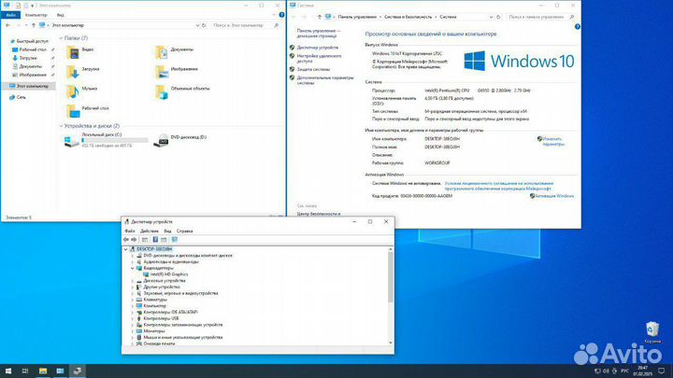Open System window help question mark
The width and height of the screenshot is (673, 378).
point(578,26)
